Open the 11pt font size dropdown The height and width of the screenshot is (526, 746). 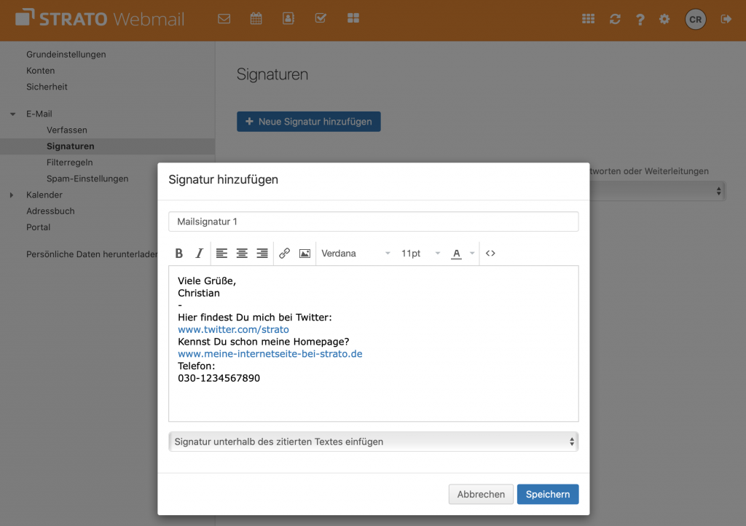[420, 254]
